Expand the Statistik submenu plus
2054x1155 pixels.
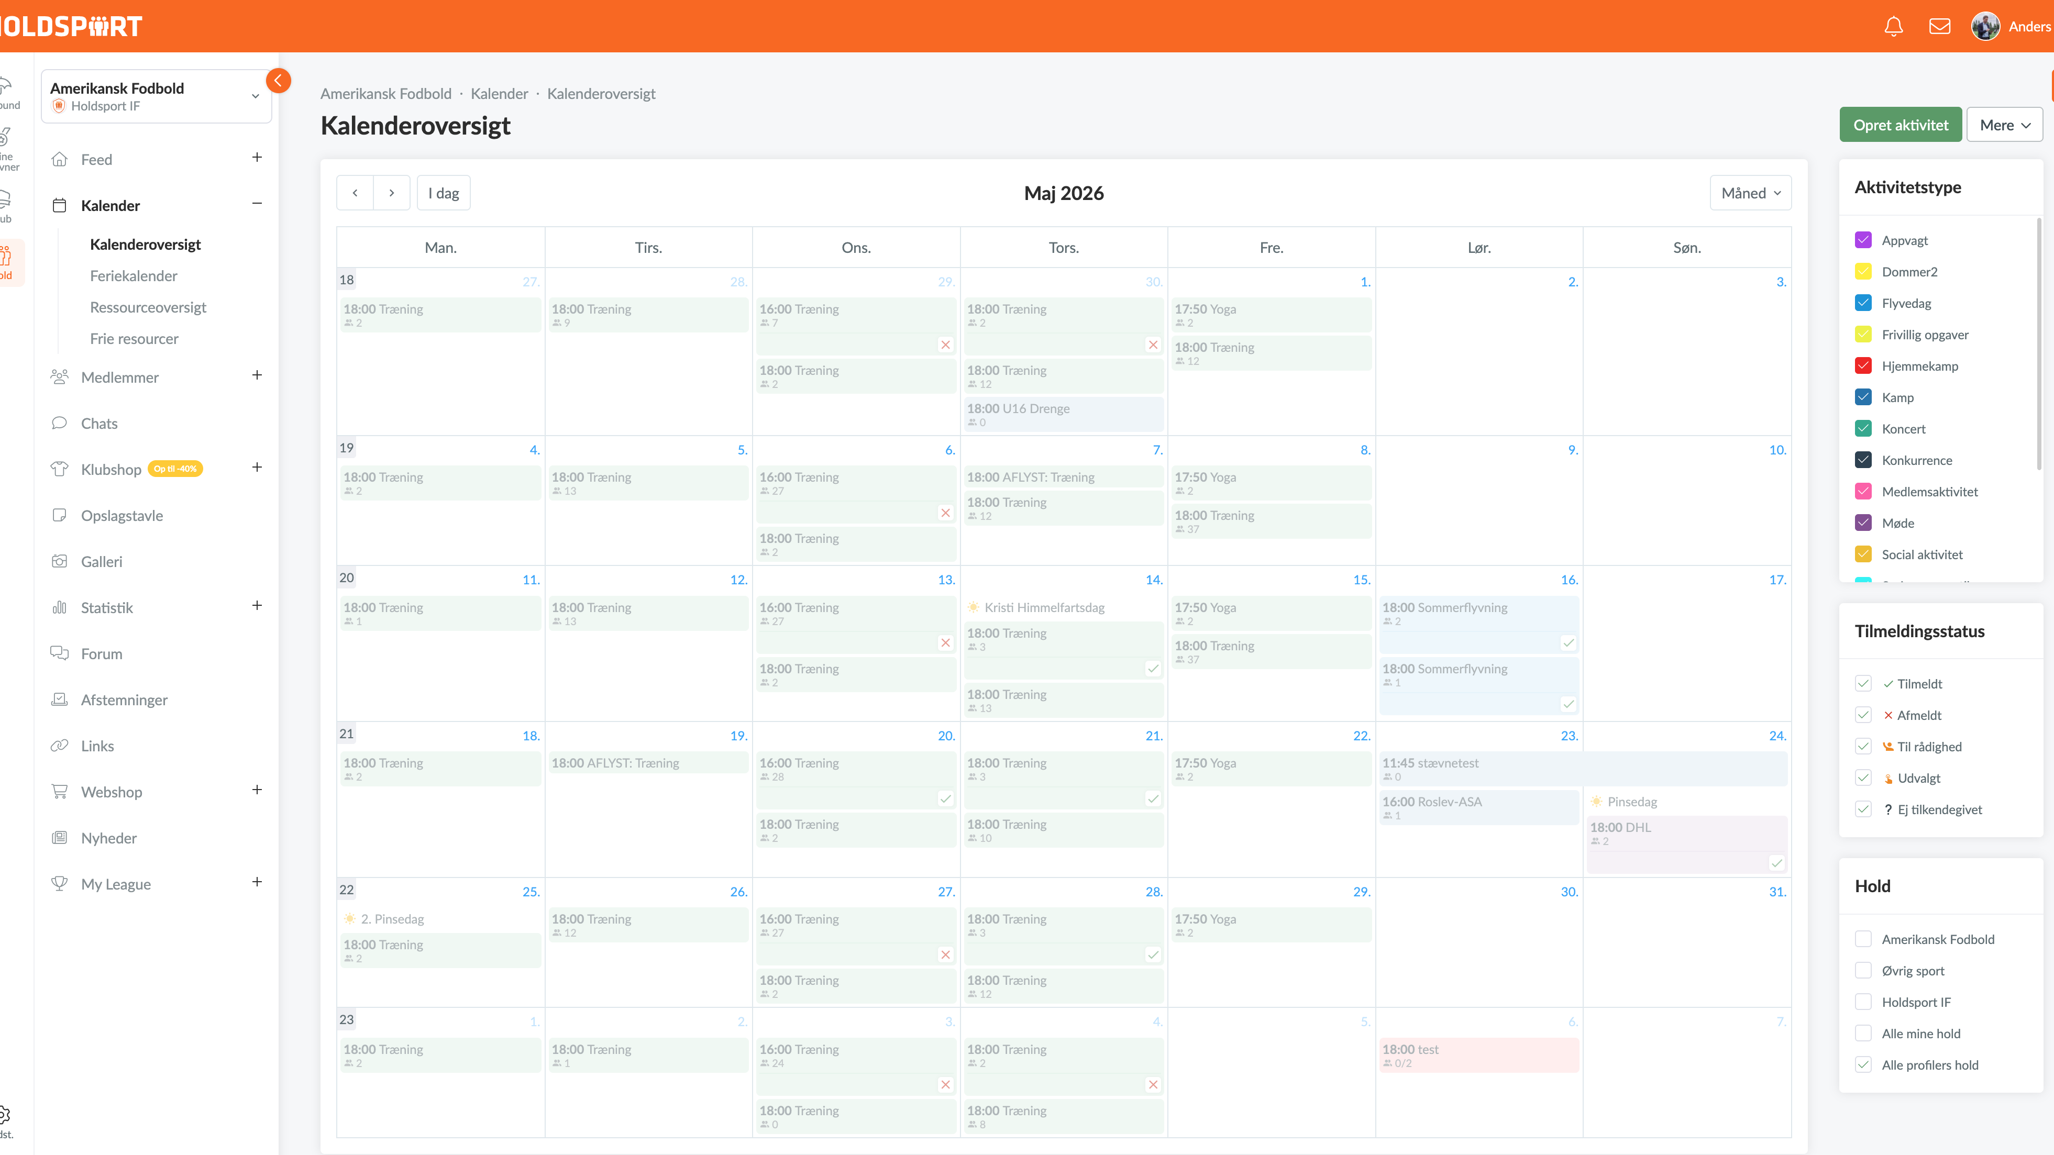[x=257, y=605]
